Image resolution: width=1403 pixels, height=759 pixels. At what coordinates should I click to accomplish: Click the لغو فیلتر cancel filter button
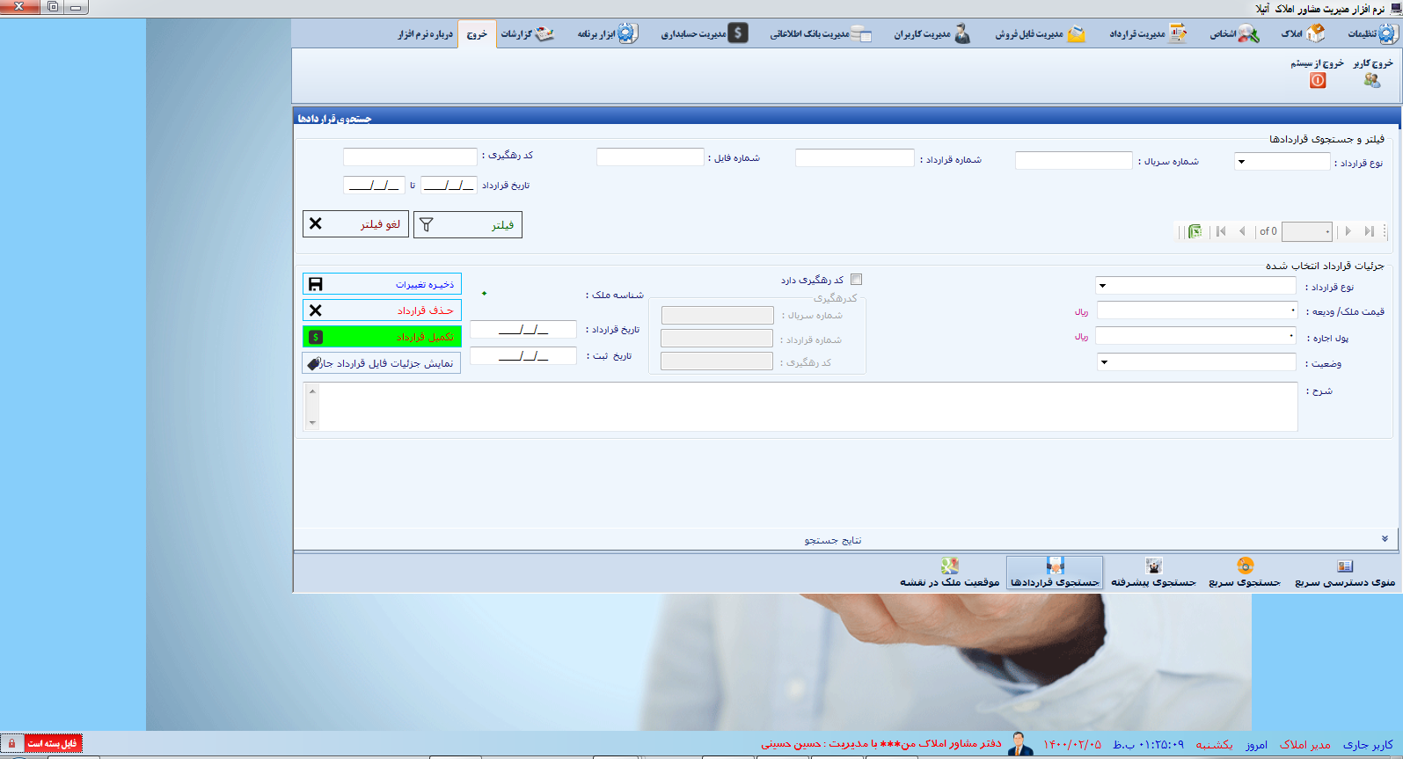pos(355,224)
